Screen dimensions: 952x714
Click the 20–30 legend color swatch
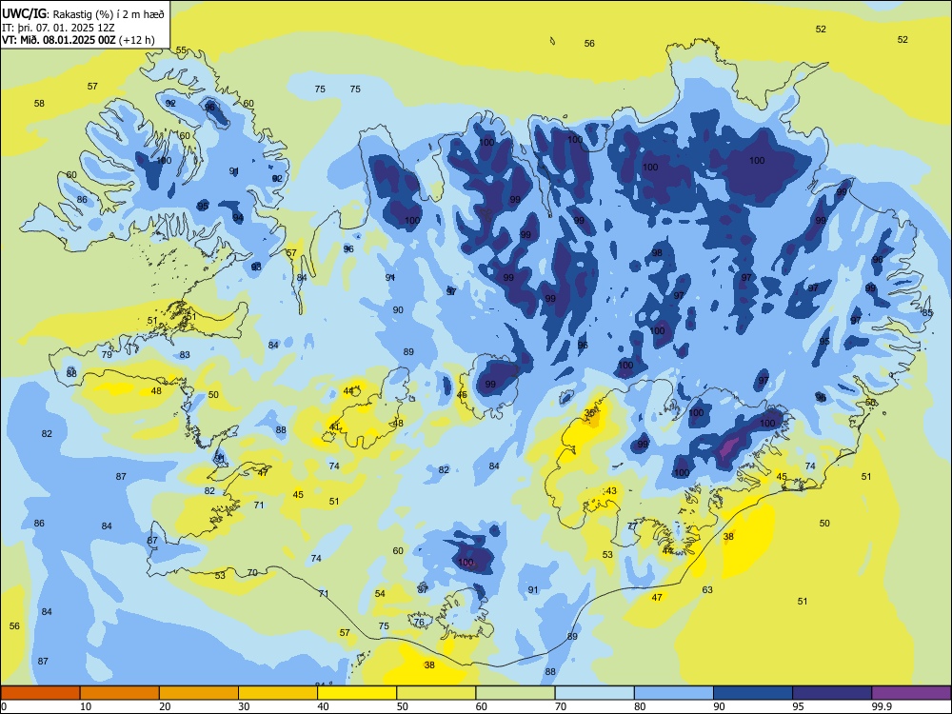pyautogui.click(x=199, y=693)
